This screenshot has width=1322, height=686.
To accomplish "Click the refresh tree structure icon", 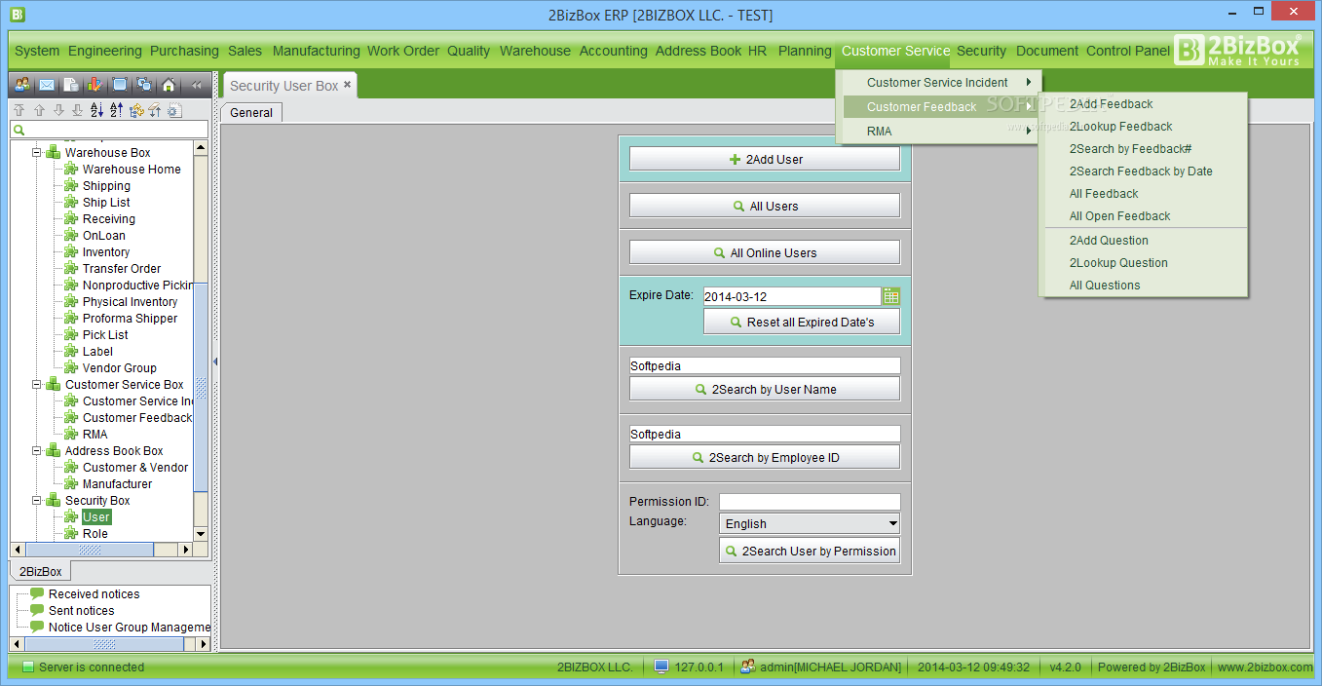I will coord(136,110).
